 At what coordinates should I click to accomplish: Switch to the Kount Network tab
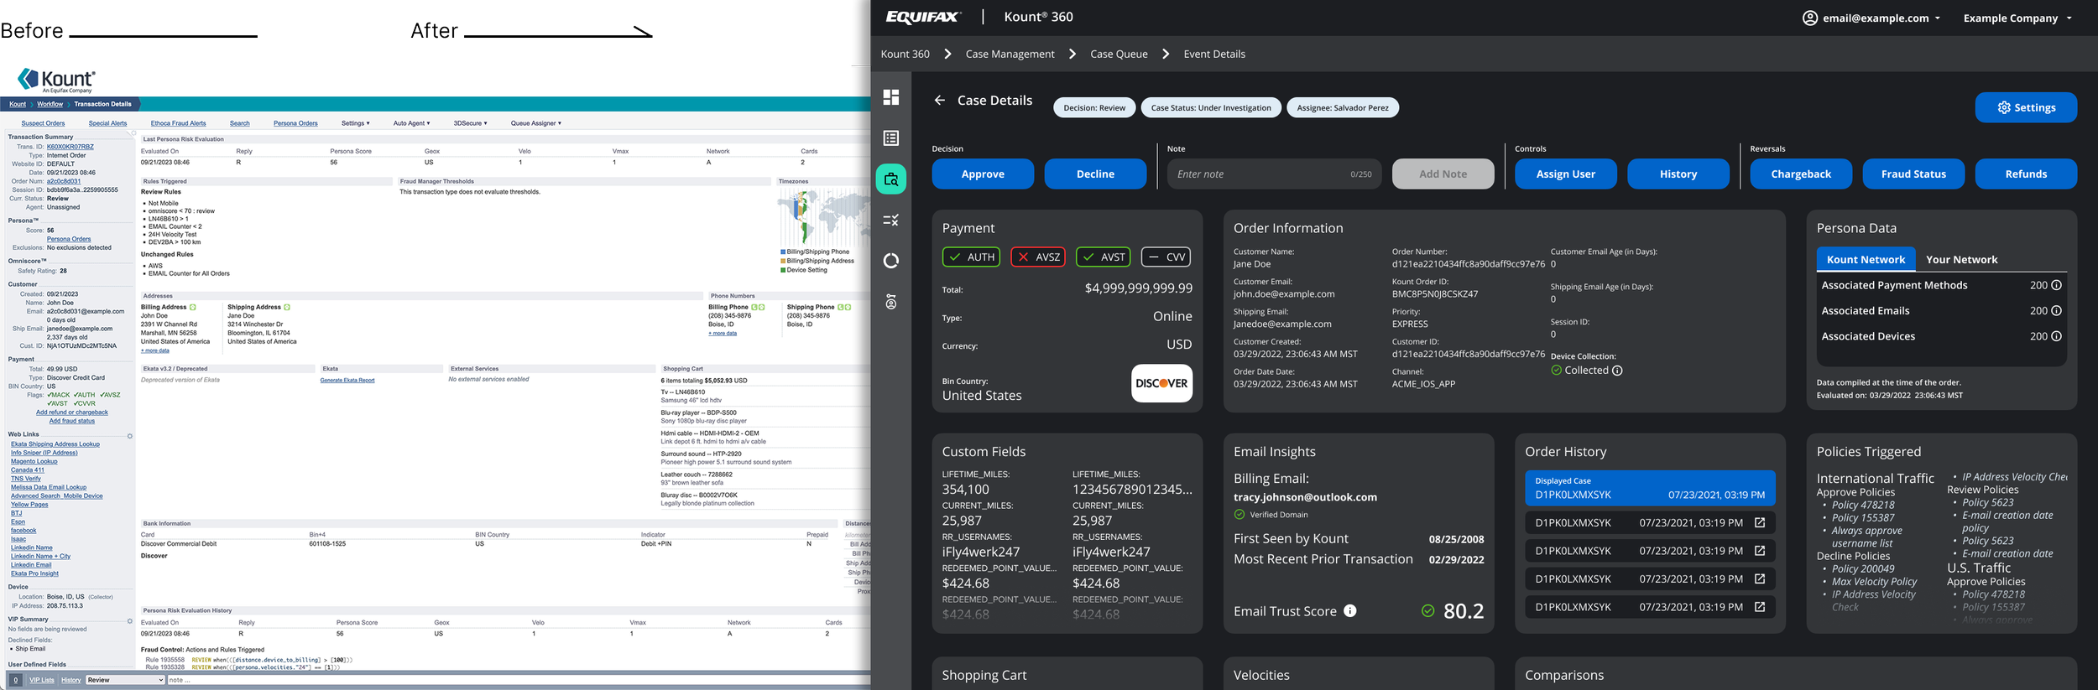point(1866,259)
